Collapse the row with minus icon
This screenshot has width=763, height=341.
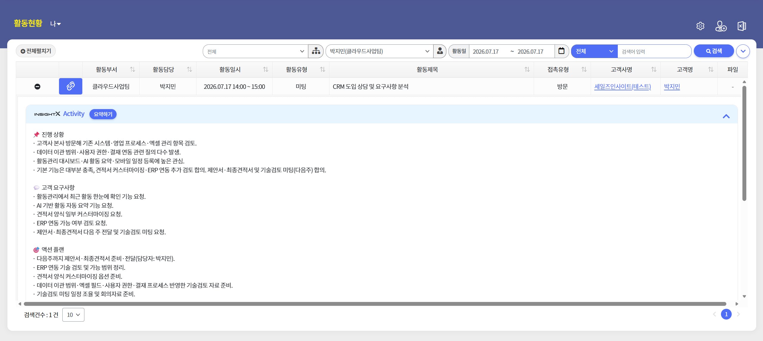(37, 86)
